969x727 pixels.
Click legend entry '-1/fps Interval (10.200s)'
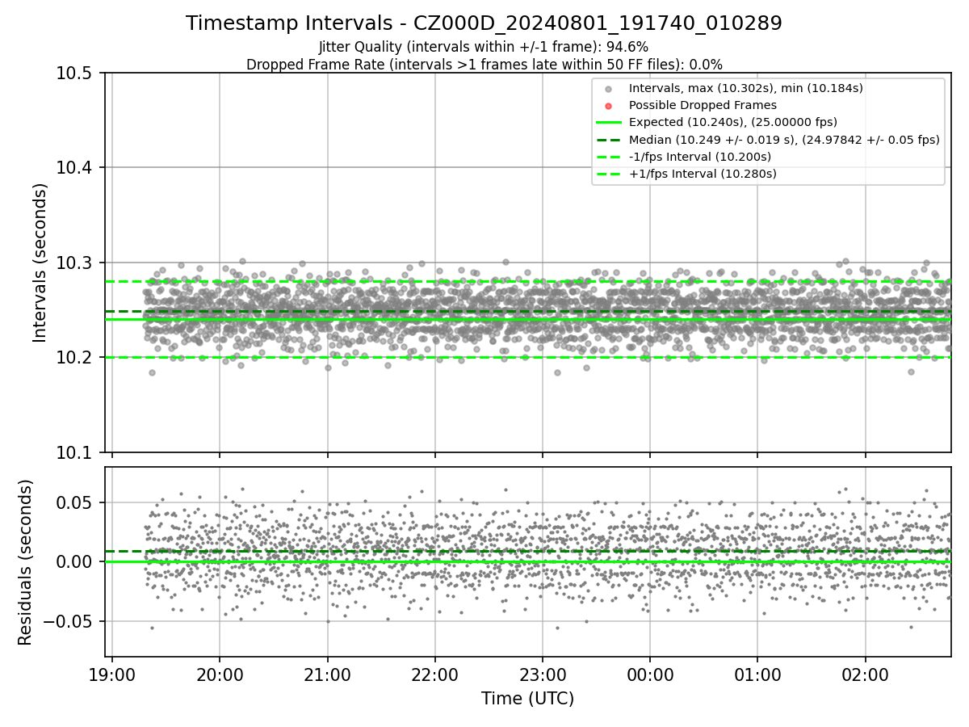[700, 157]
